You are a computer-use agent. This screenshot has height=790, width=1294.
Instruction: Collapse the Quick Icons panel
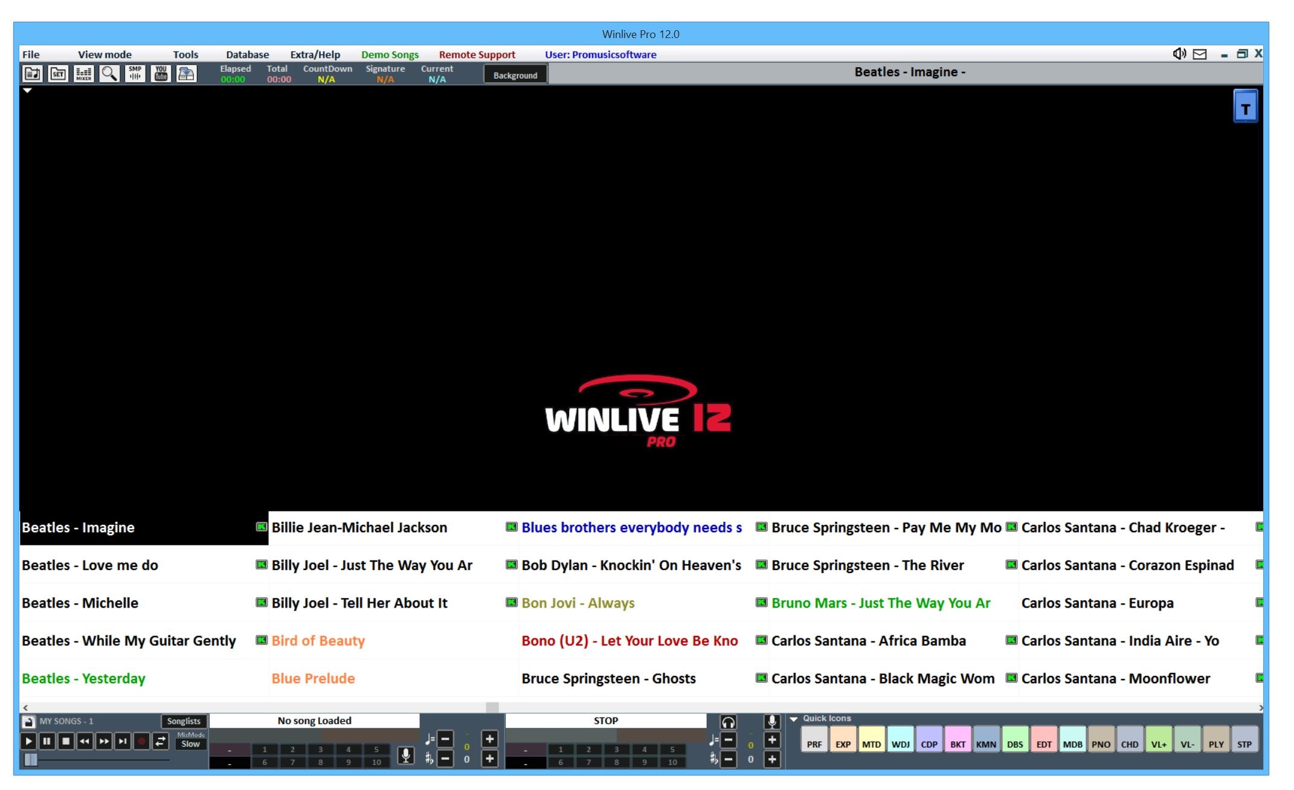[x=793, y=719]
